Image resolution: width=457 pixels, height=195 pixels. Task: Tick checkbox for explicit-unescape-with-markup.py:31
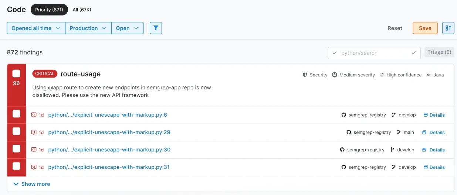(16, 166)
